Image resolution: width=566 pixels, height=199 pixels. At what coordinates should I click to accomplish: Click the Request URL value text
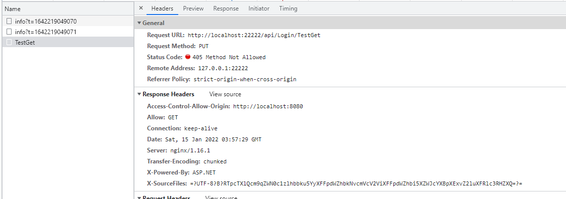(x=254, y=35)
